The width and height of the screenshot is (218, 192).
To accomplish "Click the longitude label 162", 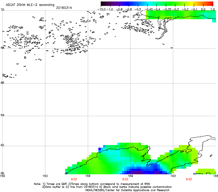I will (x=173, y=176).
